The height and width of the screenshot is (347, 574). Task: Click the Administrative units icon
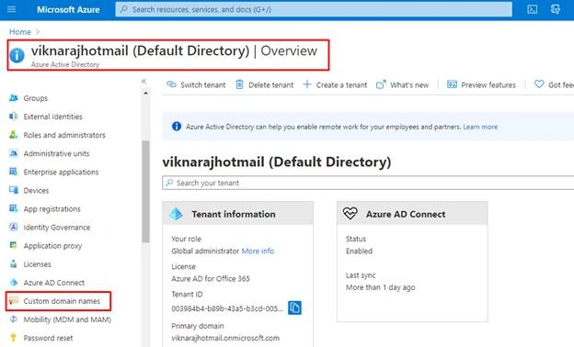14,153
